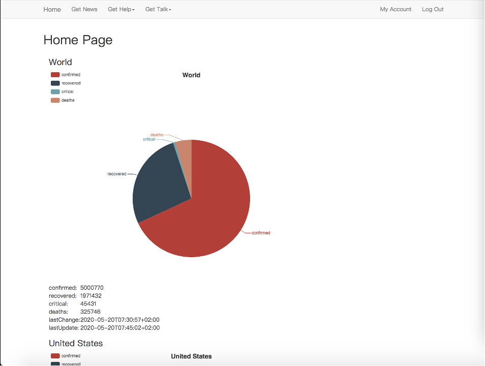The image size is (485, 366).
Task: Click the salmon deaths pie slice
Action: coord(185,148)
